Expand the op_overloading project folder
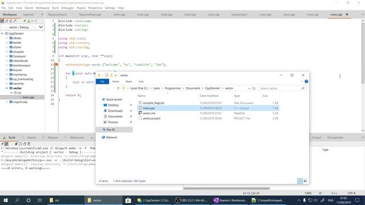 click(x=7, y=79)
